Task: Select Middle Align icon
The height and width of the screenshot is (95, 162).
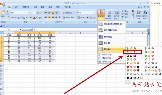Action: 49,13
